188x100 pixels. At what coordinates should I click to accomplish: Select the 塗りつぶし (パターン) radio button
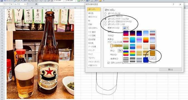(x=105, y=24)
